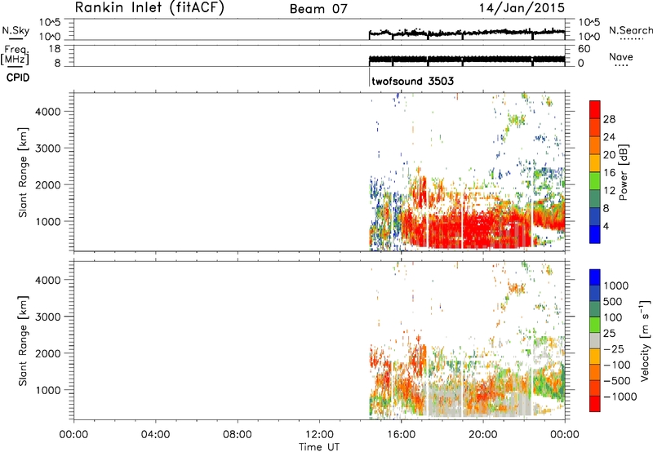Click the 18 MHz tick label
This screenshot has width=653, height=452.
(x=56, y=49)
